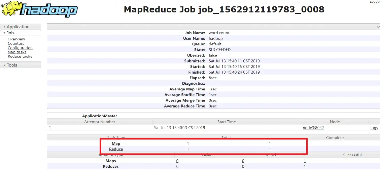Click the Reduces attempt type label

[x=111, y=167]
